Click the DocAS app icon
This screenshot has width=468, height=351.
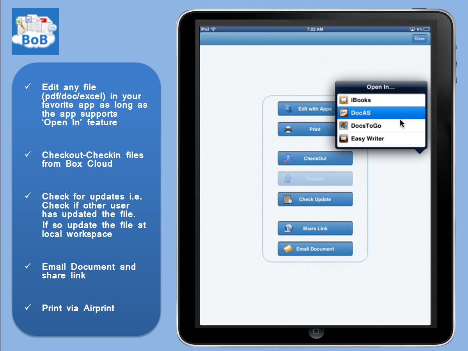(x=344, y=113)
